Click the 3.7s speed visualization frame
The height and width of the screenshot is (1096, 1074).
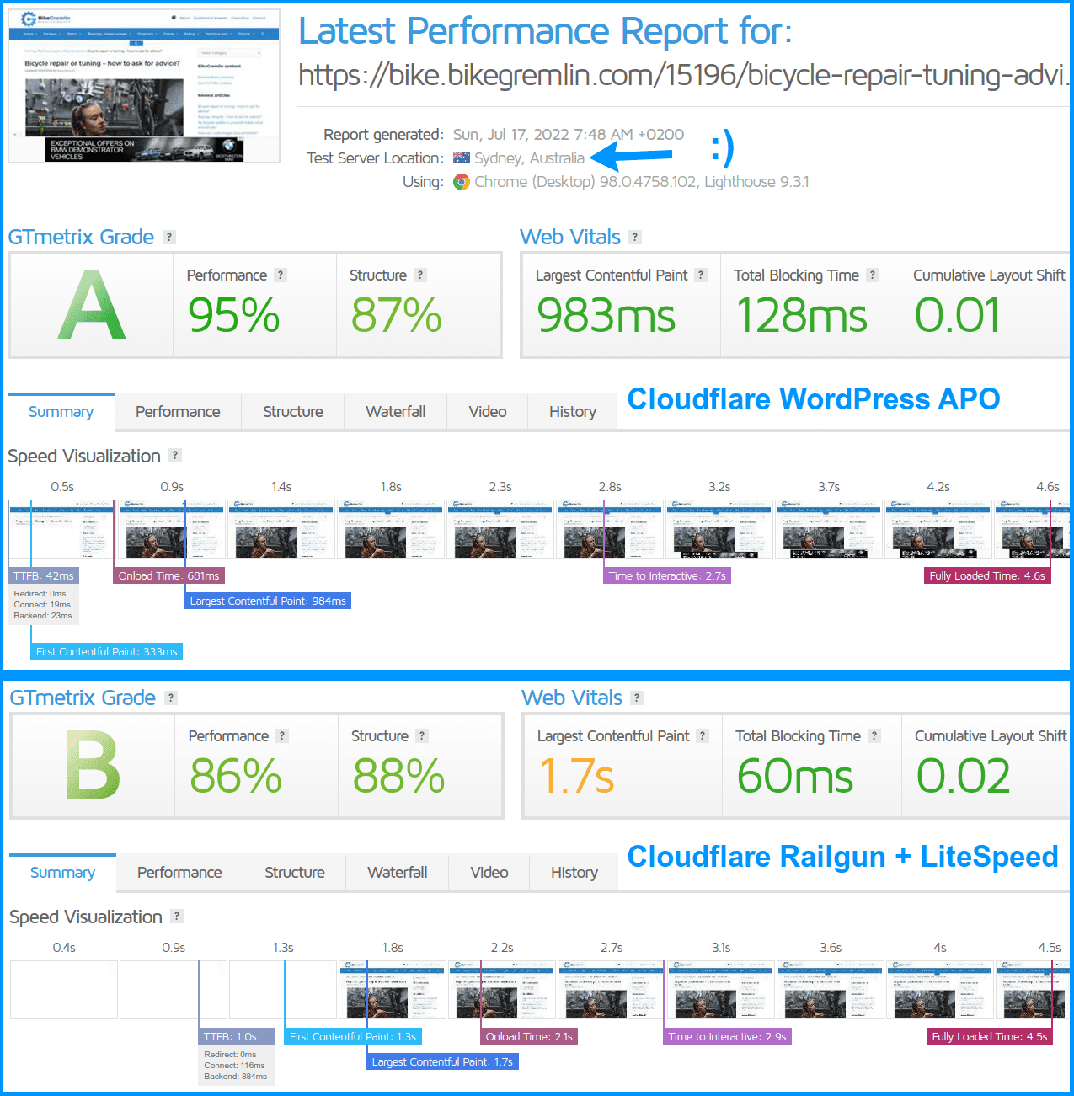829,529
